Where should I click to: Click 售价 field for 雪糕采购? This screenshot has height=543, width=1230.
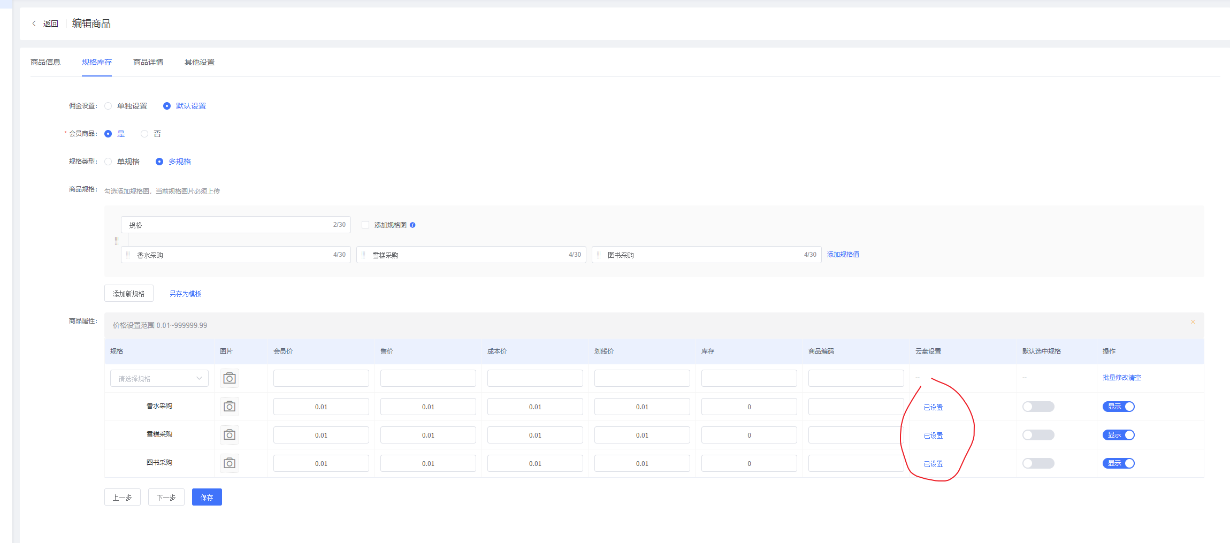coord(428,435)
